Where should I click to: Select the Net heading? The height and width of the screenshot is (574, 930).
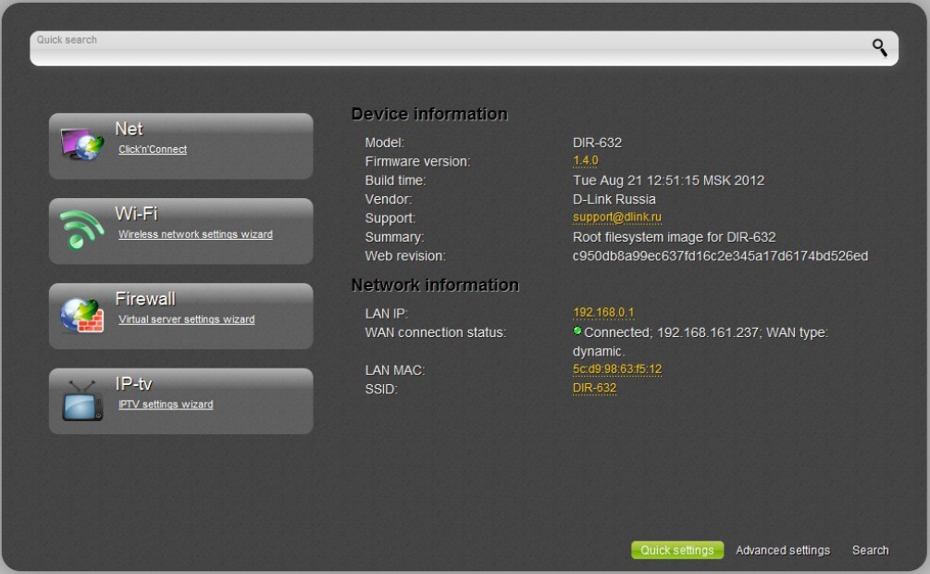[x=129, y=129]
